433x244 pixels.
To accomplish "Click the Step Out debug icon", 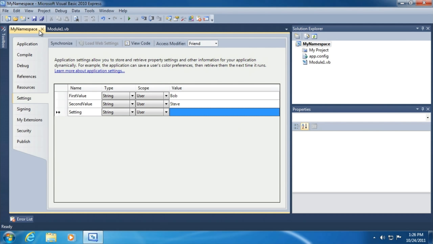I will click(x=159, y=19).
